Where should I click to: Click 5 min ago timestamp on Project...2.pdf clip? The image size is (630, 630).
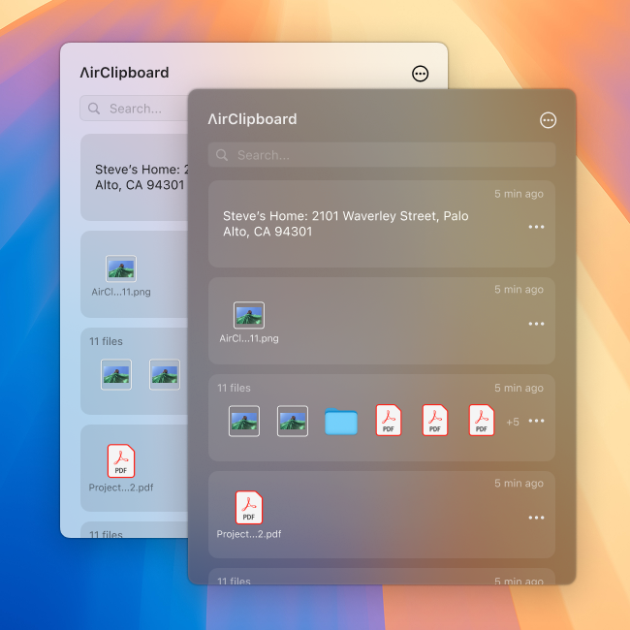pos(519,483)
